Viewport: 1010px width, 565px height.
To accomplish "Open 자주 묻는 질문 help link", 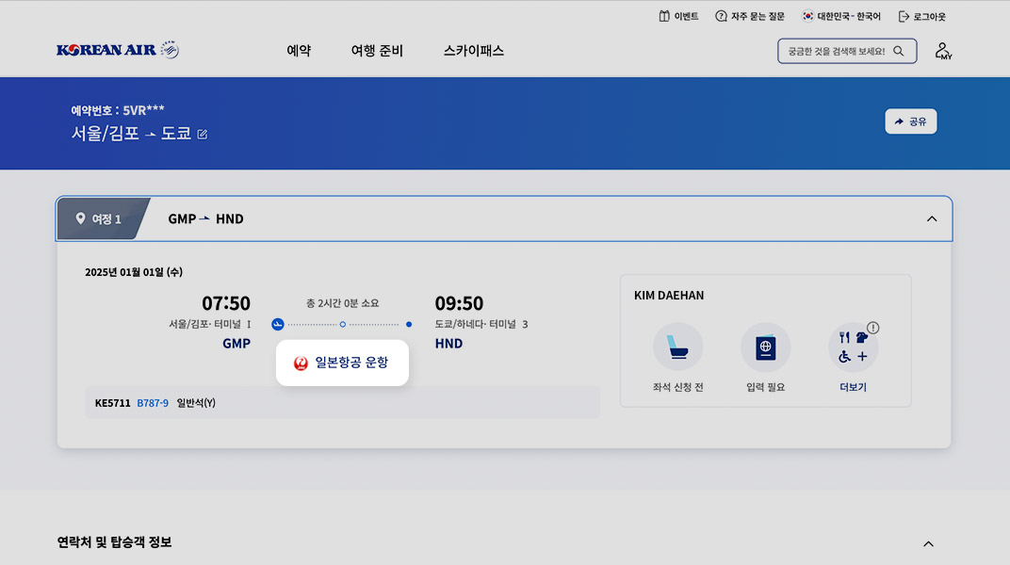I will (x=750, y=16).
